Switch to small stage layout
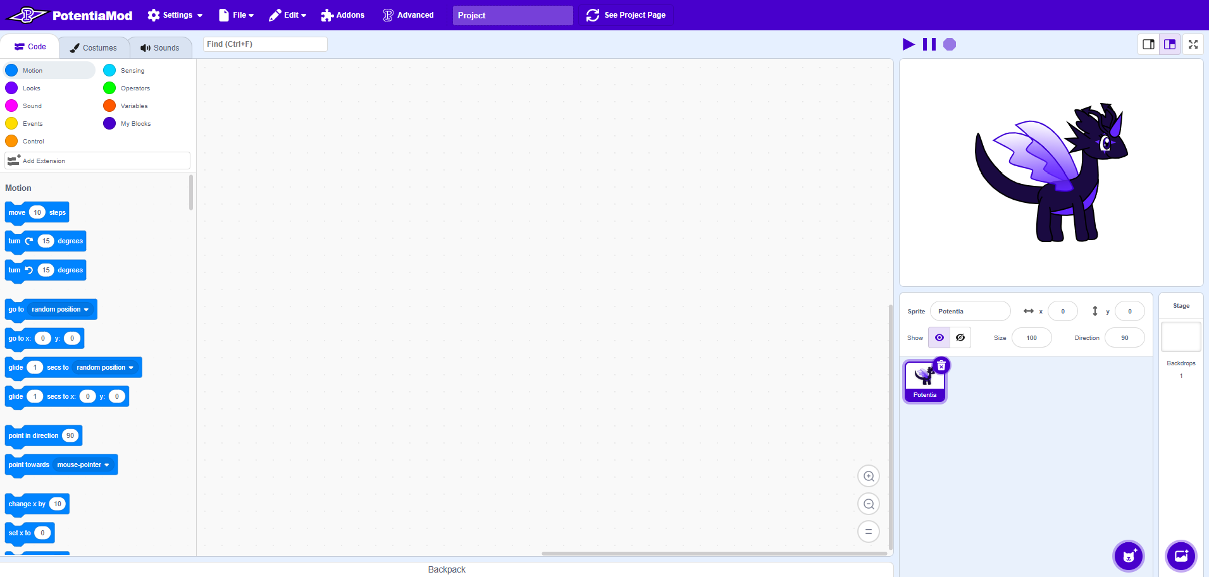This screenshot has height=577, width=1209. pyautogui.click(x=1148, y=44)
